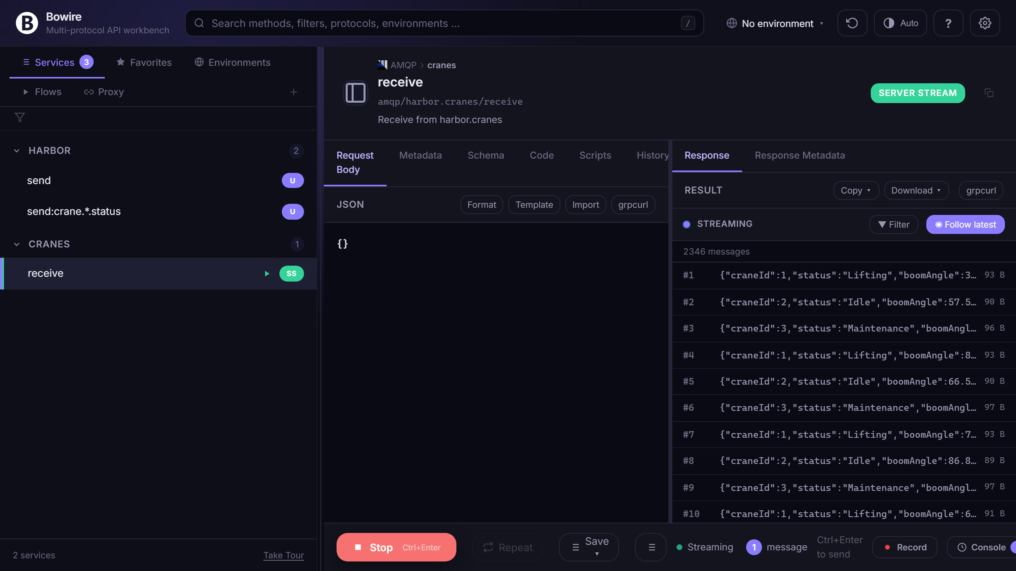
Task: Click the Template button
Action: coord(534,205)
